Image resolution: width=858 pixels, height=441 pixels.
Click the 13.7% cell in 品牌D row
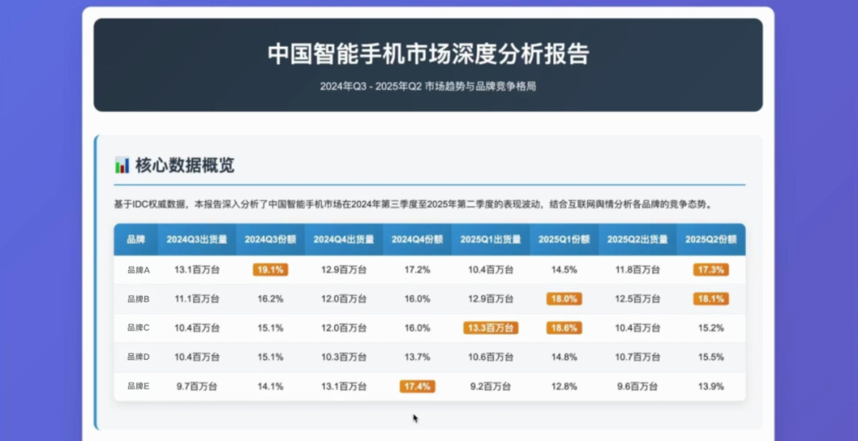point(417,357)
